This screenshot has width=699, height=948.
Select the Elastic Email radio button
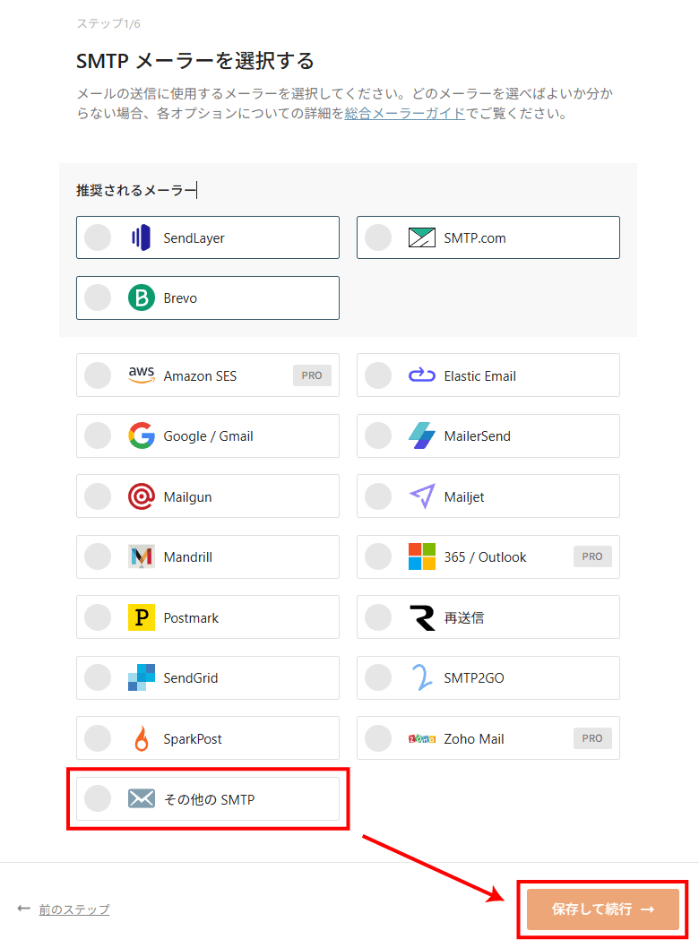[x=378, y=375]
